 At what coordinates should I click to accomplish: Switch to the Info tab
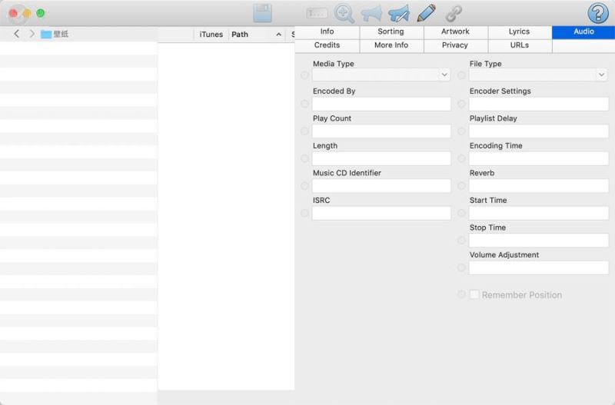coord(327,32)
